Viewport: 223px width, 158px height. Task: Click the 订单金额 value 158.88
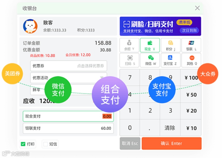(x=103, y=43)
